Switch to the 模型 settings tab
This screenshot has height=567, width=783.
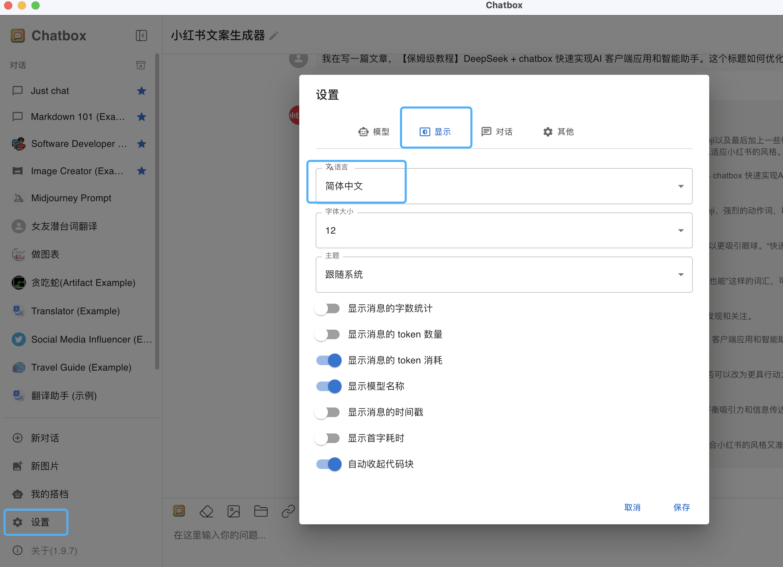[374, 132]
